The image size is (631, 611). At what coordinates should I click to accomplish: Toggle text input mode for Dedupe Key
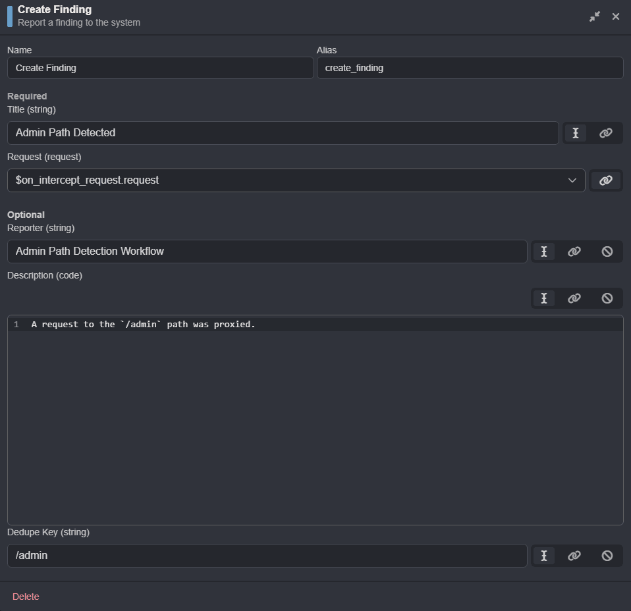tap(543, 555)
